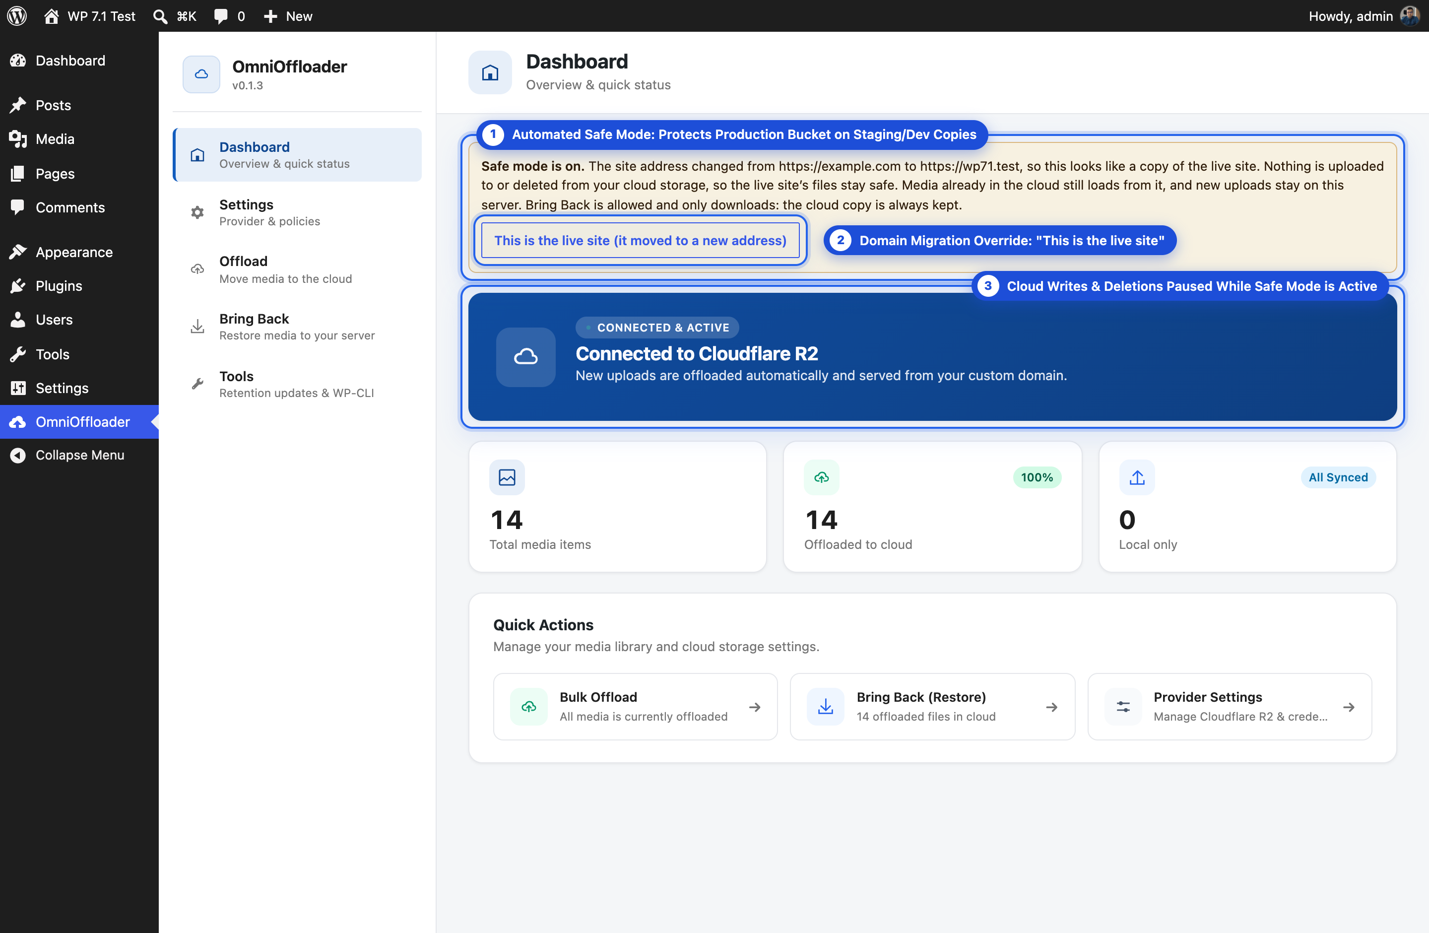Click the image icon above Total media items
The image size is (1429, 933).
[507, 477]
